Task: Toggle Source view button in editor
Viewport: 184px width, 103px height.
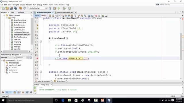Action: click(37, 16)
